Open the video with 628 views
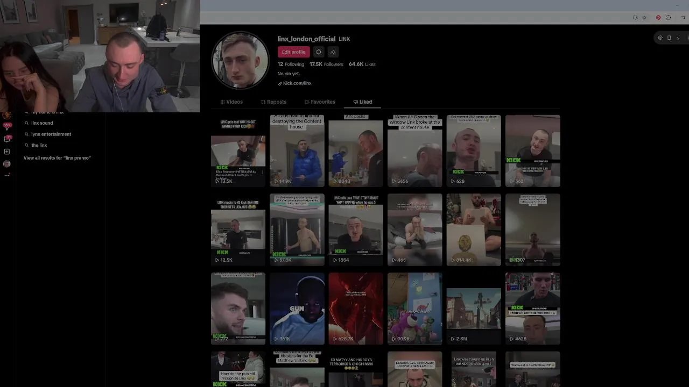 click(x=474, y=151)
